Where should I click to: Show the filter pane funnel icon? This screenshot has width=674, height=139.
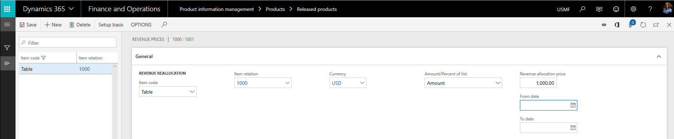[x=7, y=48]
